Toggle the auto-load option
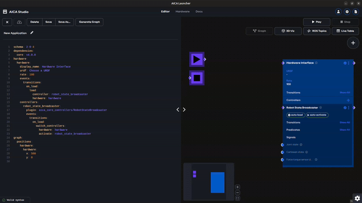This screenshot has width=362, height=203. [295, 115]
